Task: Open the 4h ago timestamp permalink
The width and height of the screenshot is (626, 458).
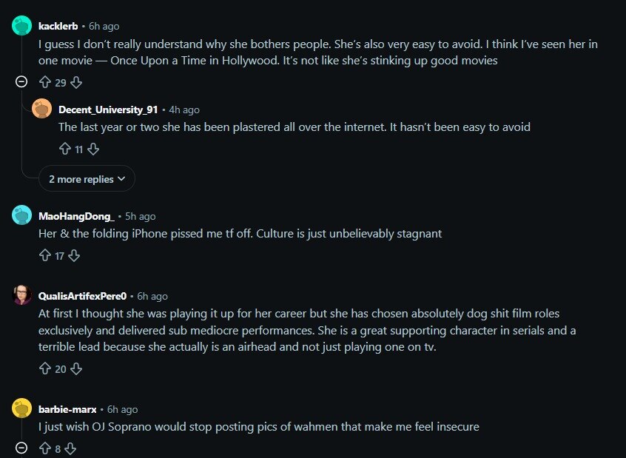Action: tap(184, 110)
